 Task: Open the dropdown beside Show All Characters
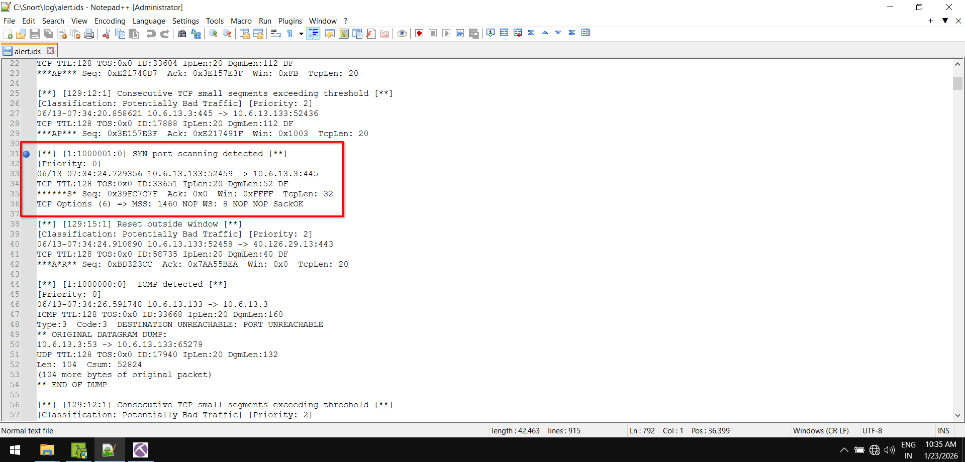[x=301, y=33]
